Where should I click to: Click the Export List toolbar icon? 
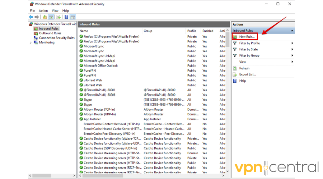[58, 17]
